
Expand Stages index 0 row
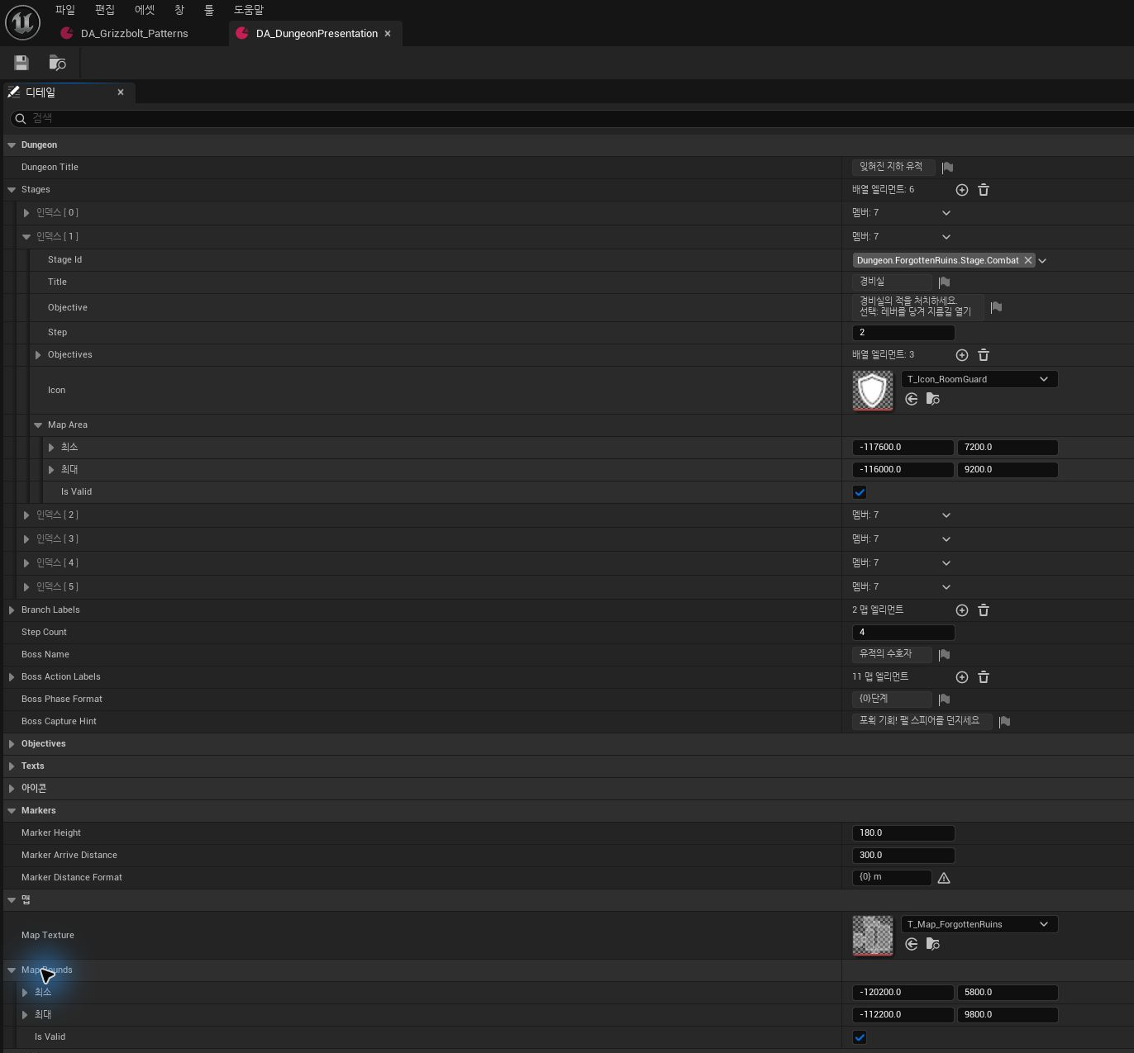(x=26, y=213)
